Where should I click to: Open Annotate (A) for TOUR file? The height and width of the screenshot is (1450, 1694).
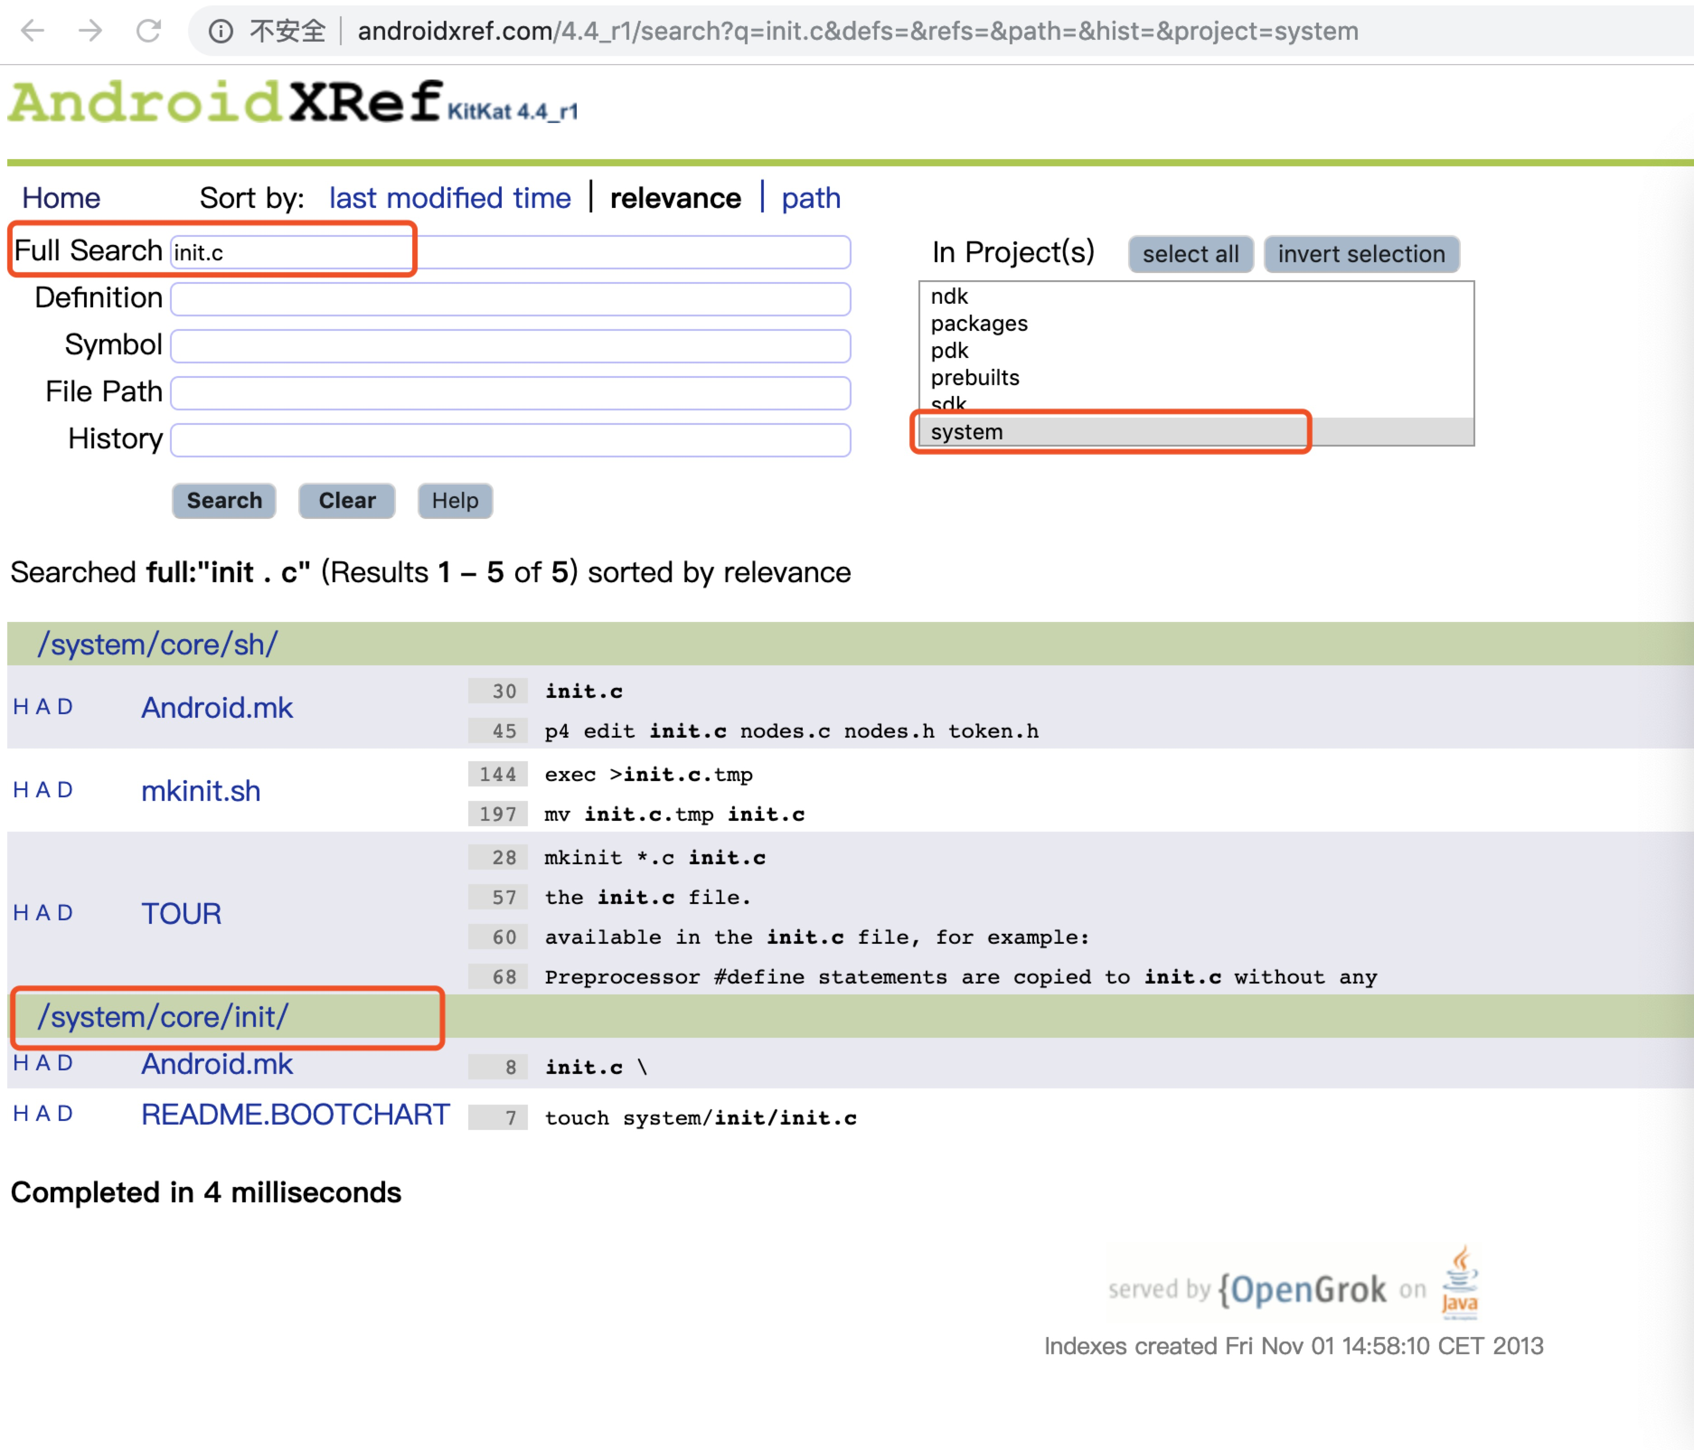click(x=42, y=913)
